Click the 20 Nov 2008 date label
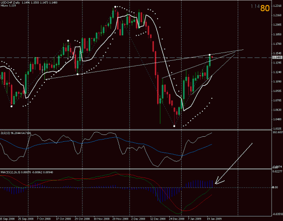Image resolution: width=283 pixels, height=221 pixels. point(120,219)
